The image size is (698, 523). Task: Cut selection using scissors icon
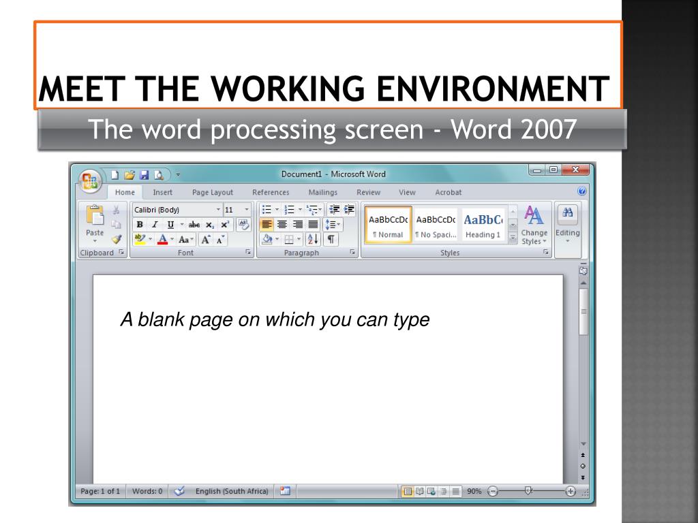pyautogui.click(x=116, y=210)
